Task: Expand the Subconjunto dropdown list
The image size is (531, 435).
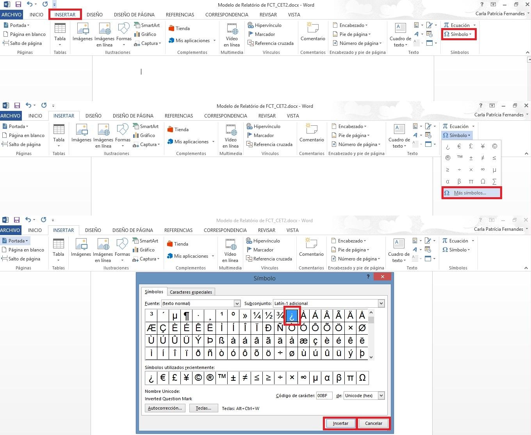Action: coord(381,303)
